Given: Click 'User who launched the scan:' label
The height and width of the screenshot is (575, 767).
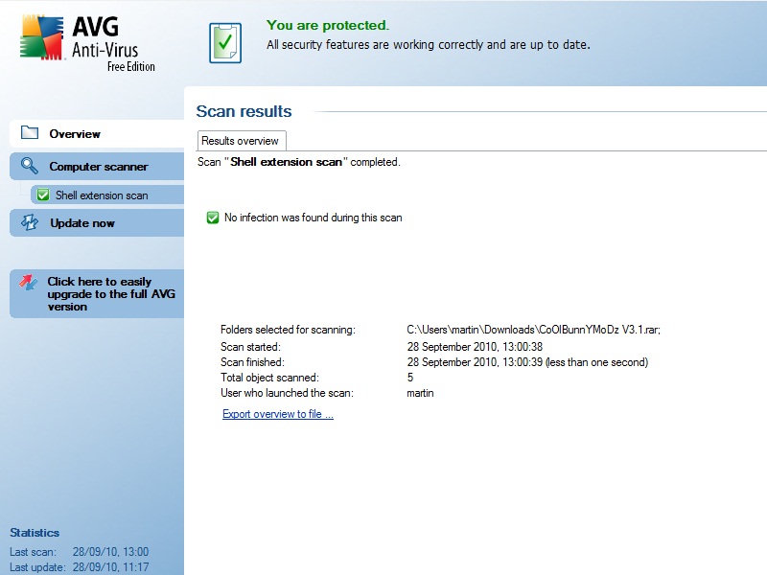Looking at the screenshot, I should coord(287,393).
